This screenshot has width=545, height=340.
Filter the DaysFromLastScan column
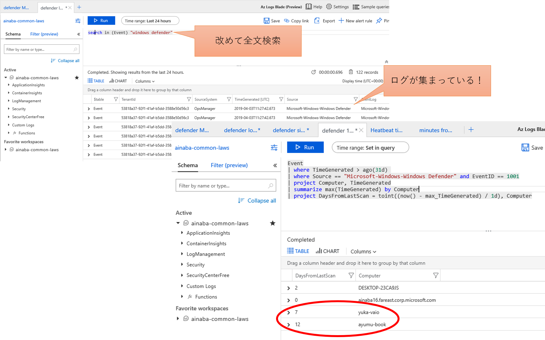coord(351,275)
